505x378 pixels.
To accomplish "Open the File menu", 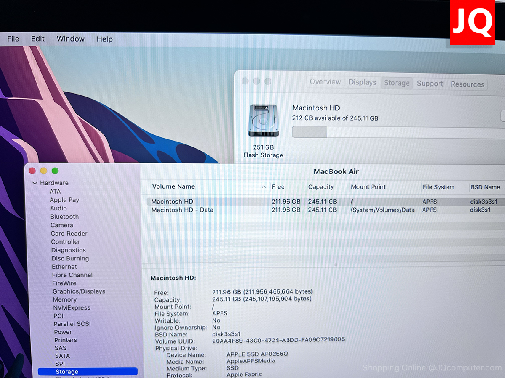I will (13, 39).
